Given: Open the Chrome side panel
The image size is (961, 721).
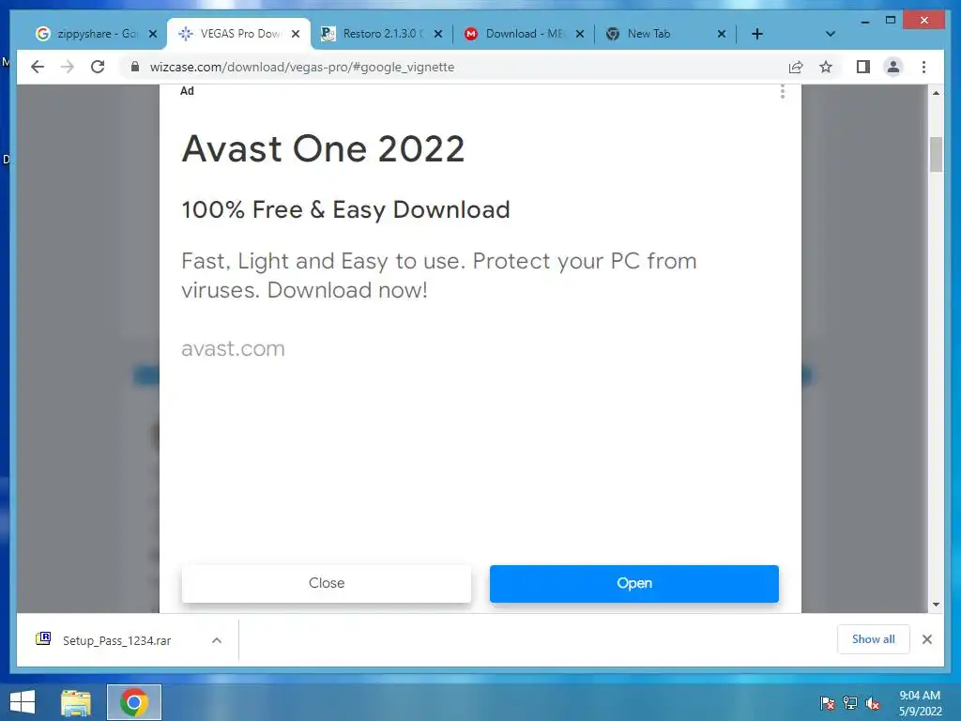Looking at the screenshot, I should click(863, 67).
